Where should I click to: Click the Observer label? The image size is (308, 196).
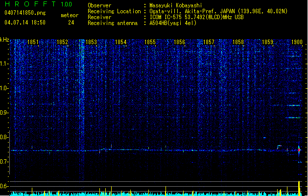pos(99,5)
